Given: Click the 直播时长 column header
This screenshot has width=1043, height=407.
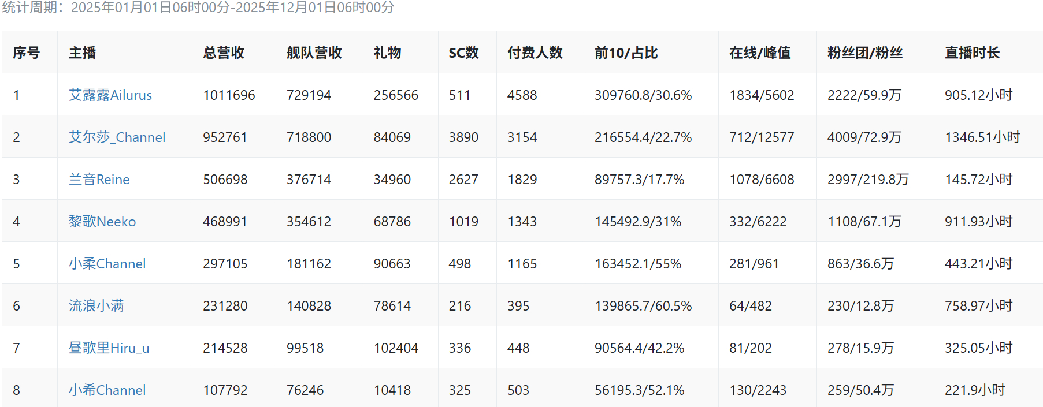Looking at the screenshot, I should pos(972,53).
